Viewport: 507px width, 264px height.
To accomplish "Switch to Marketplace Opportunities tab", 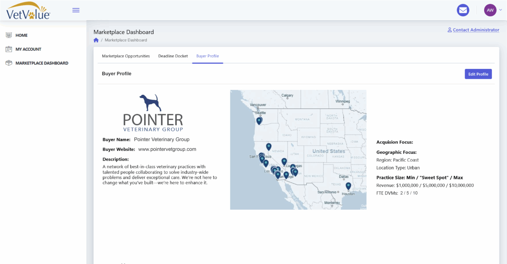I will 126,56.
